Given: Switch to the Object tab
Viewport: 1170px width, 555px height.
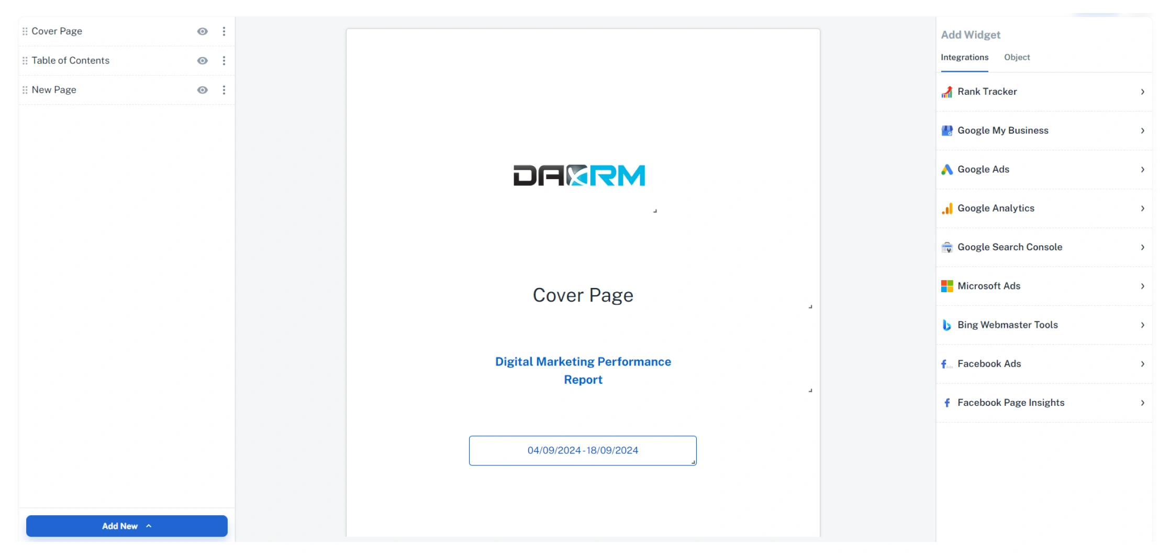Looking at the screenshot, I should tap(1017, 58).
